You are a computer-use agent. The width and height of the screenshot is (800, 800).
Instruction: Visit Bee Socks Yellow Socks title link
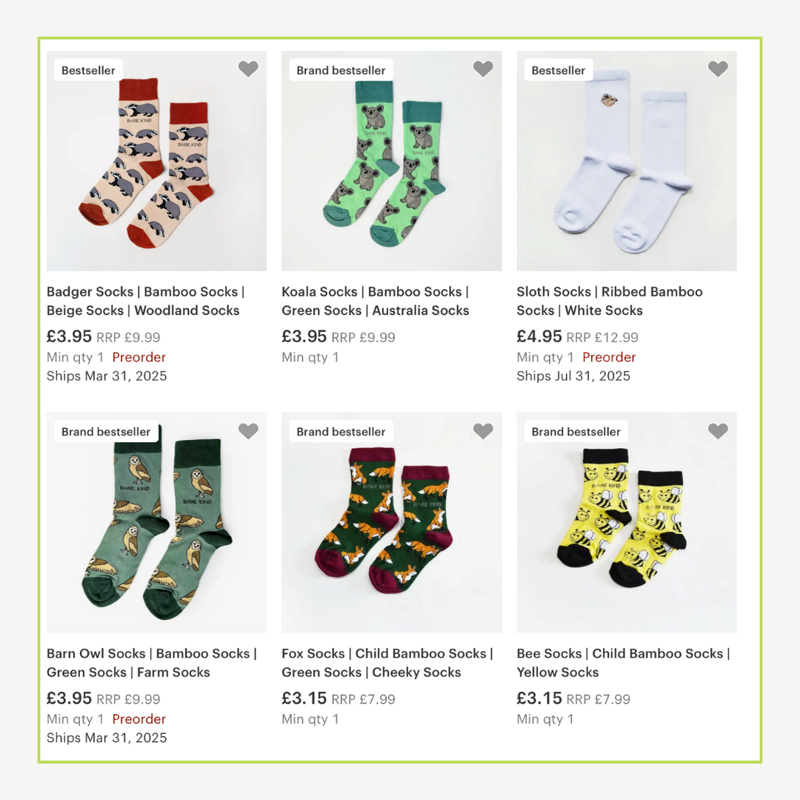click(x=624, y=663)
